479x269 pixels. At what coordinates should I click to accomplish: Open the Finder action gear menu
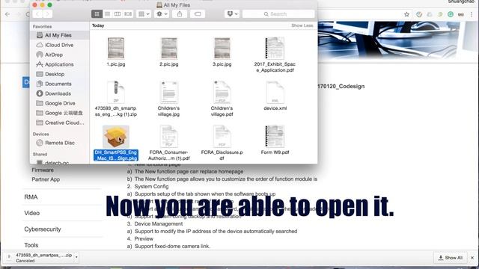click(x=162, y=14)
